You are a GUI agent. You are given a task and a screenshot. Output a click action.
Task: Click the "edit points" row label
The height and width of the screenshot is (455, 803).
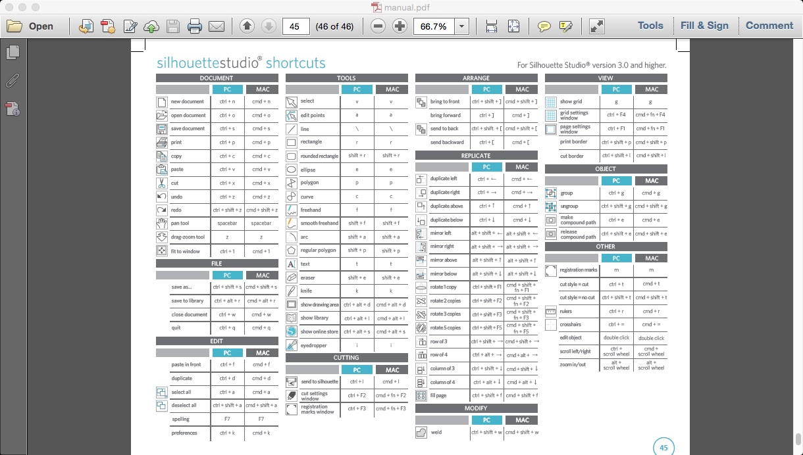point(313,115)
